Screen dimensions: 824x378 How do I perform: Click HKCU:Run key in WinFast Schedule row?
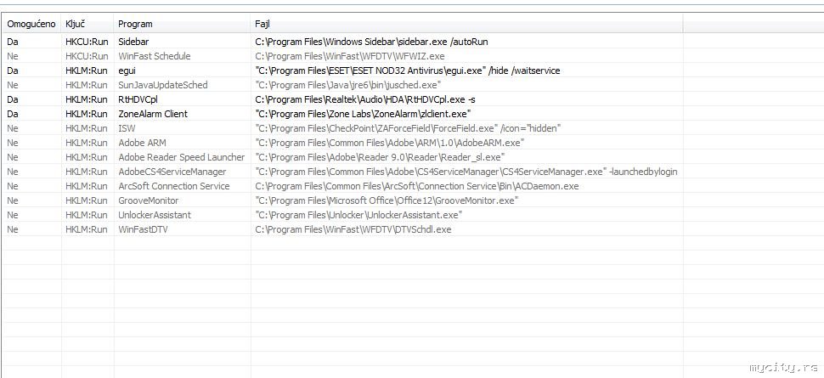tap(87, 56)
